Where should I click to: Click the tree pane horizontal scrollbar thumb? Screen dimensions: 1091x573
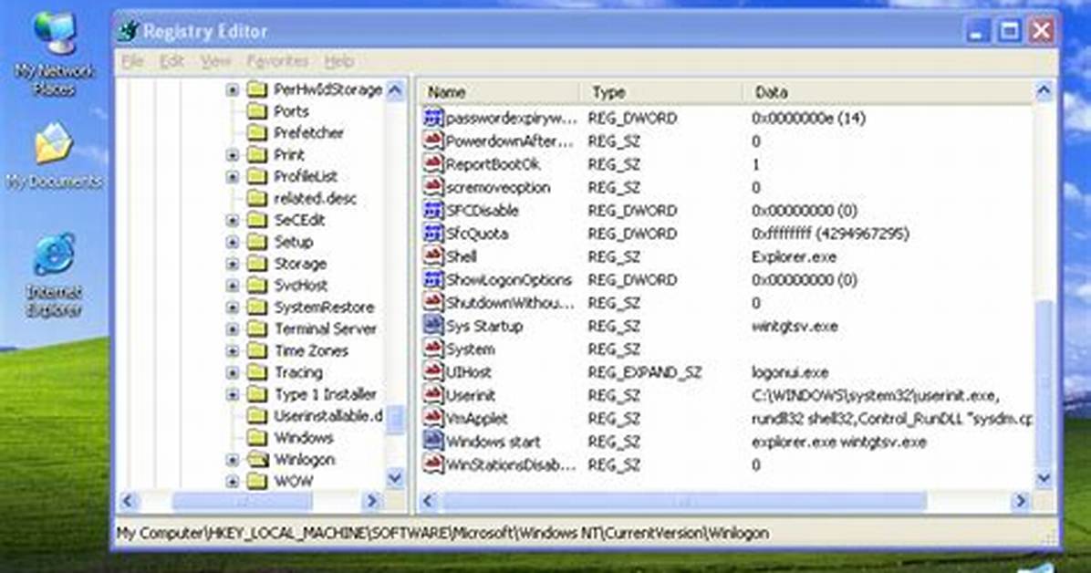click(x=242, y=501)
